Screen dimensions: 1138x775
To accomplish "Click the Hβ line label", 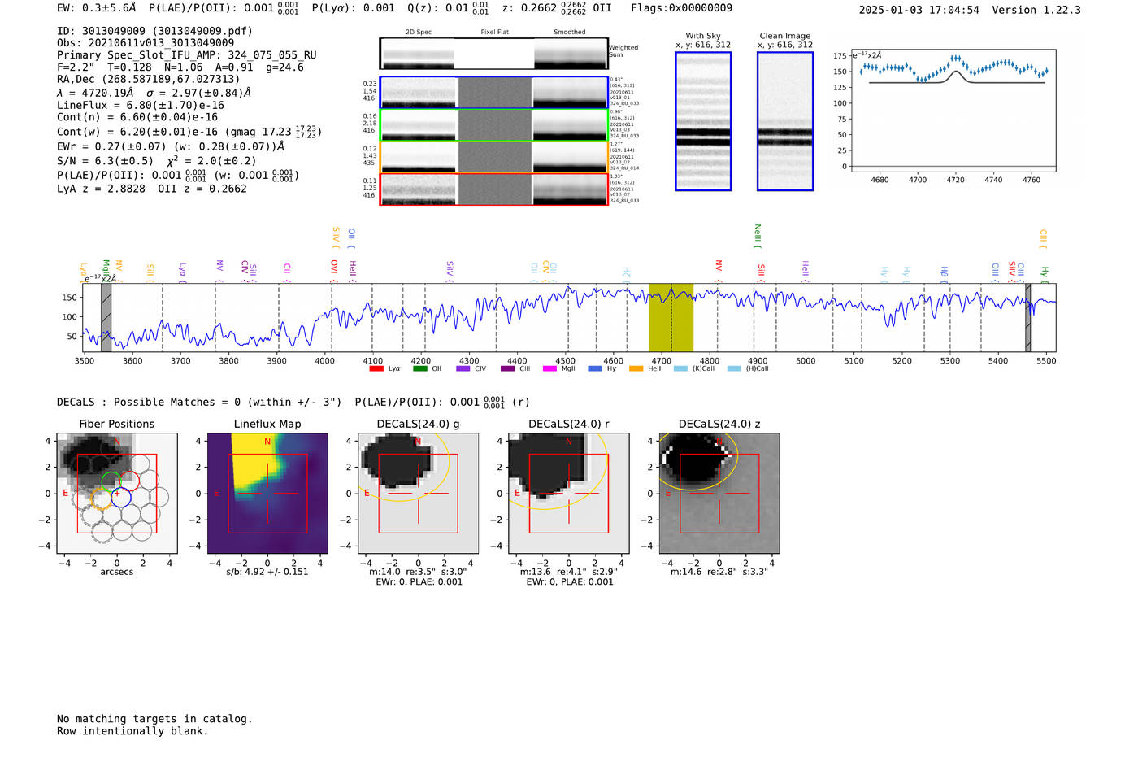I will point(945,273).
